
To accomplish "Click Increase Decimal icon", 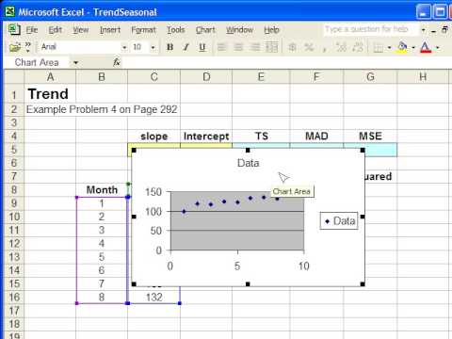I will coord(341,47).
